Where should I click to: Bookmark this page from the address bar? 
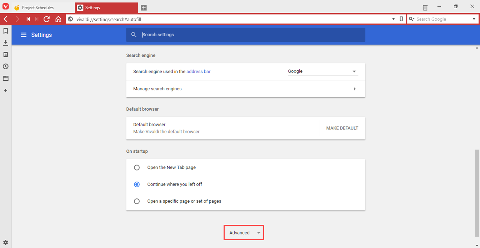tap(401, 19)
